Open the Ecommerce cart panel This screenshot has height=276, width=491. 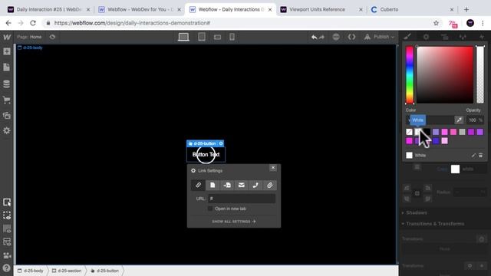(x=7, y=100)
